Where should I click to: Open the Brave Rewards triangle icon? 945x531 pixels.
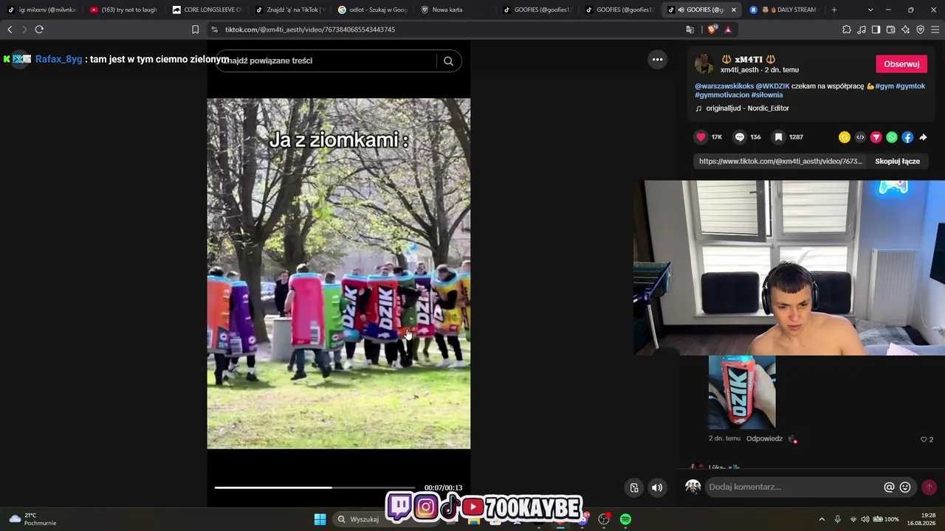point(728,29)
